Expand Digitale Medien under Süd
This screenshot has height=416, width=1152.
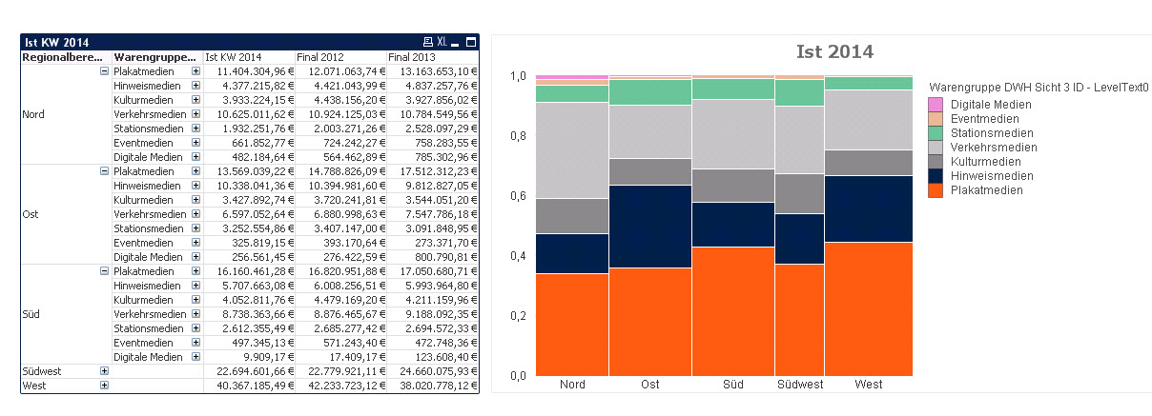(x=195, y=356)
